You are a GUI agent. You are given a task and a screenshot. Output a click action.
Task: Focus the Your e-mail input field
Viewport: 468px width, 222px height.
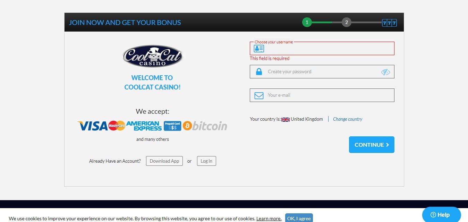322,95
